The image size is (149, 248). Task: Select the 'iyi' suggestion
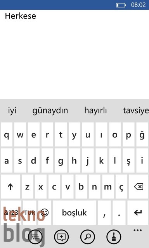click(12, 110)
